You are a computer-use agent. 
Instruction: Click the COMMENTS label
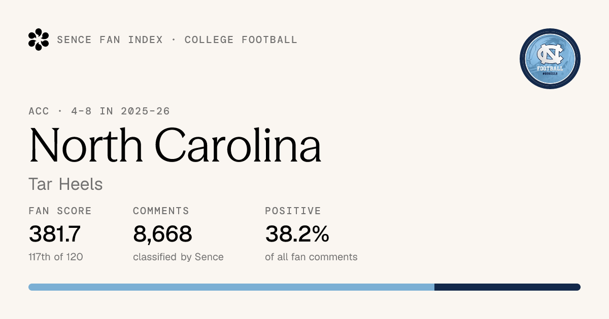[x=161, y=211]
